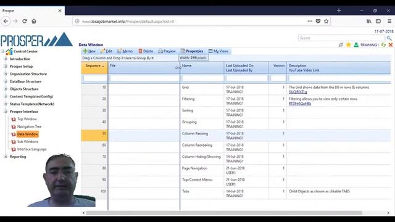Image resolution: width=395 pixels, height=222 pixels.
Task: Click the Prosper logo
Action: pyautogui.click(x=37, y=39)
